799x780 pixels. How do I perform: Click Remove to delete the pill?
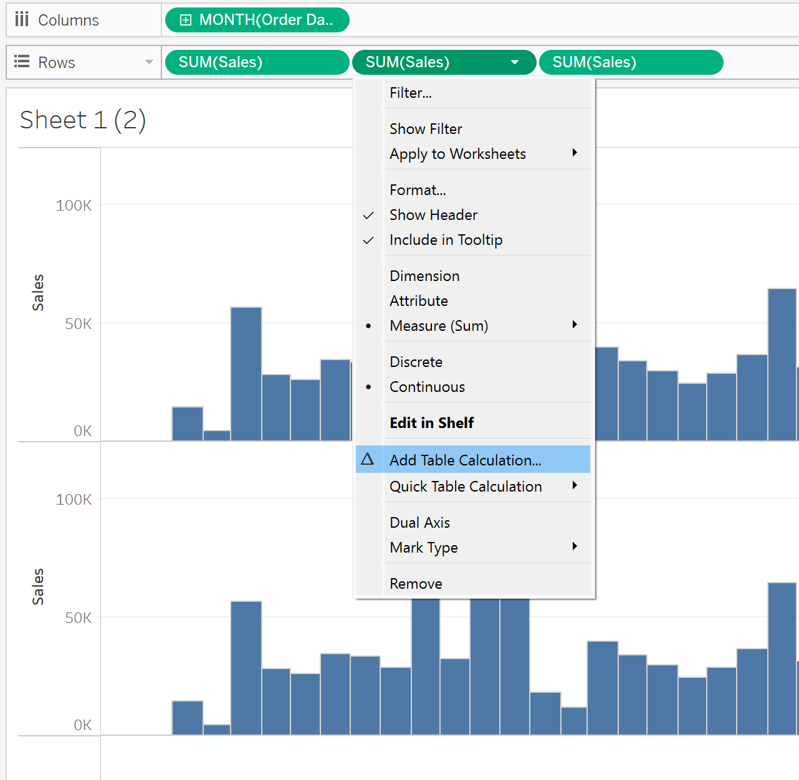pyautogui.click(x=416, y=584)
